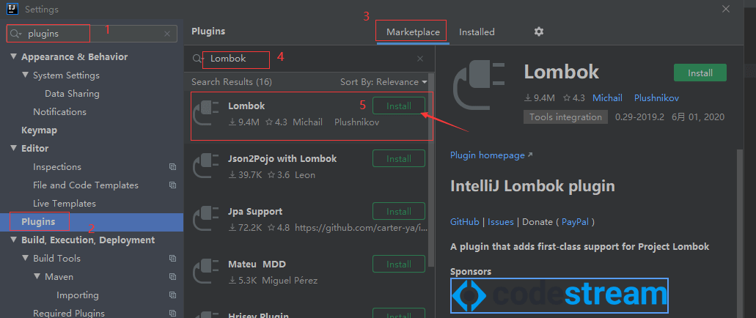756x318 pixels.
Task: Click the project-level icon next to Importing
Action: tap(172, 295)
